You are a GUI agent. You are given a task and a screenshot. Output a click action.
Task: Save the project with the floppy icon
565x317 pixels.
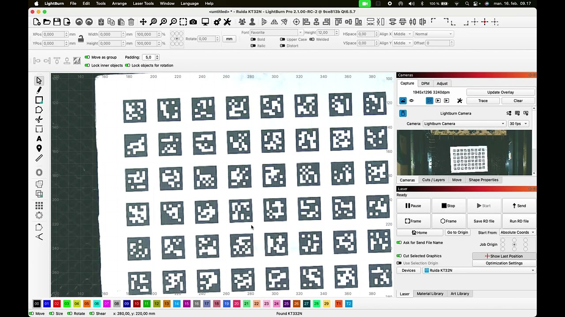(57, 22)
